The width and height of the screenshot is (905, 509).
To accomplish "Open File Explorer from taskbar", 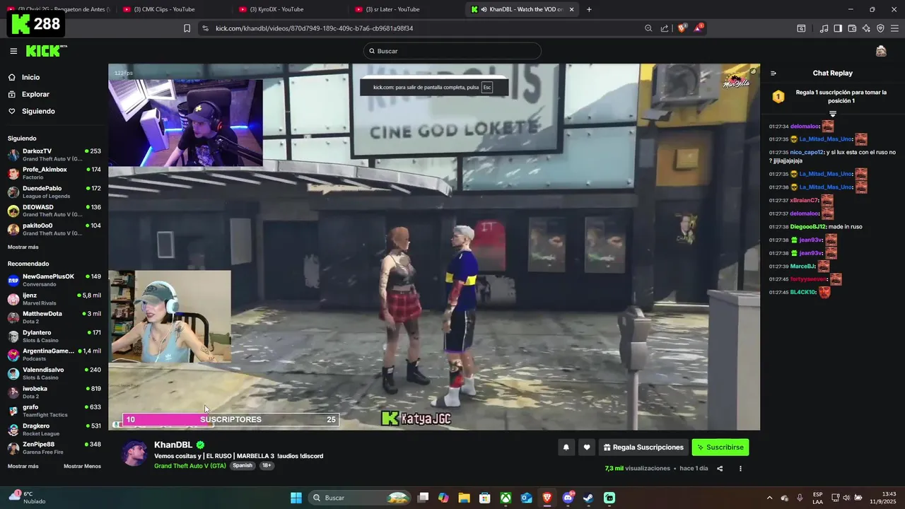I will tap(464, 498).
